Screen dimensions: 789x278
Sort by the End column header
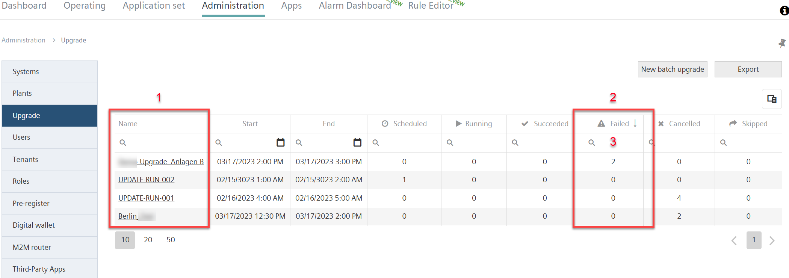pos(329,124)
